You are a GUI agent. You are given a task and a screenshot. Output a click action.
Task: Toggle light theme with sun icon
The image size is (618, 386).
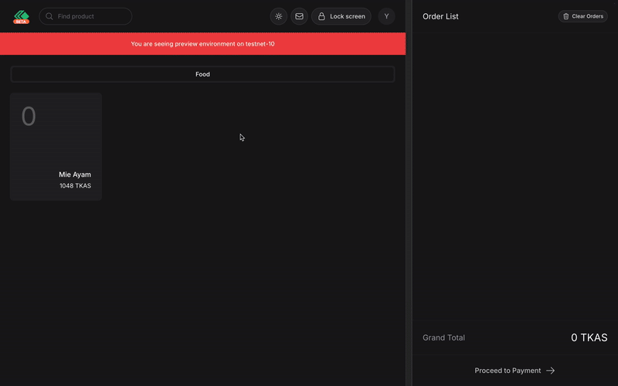point(279,16)
